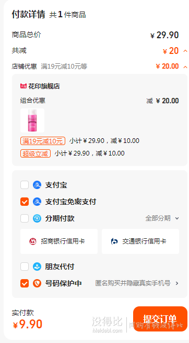The width and height of the screenshot is (189, 343).
Task: Click the phone-protection shield icon beside 号码保护中
Action: pyautogui.click(x=37, y=283)
